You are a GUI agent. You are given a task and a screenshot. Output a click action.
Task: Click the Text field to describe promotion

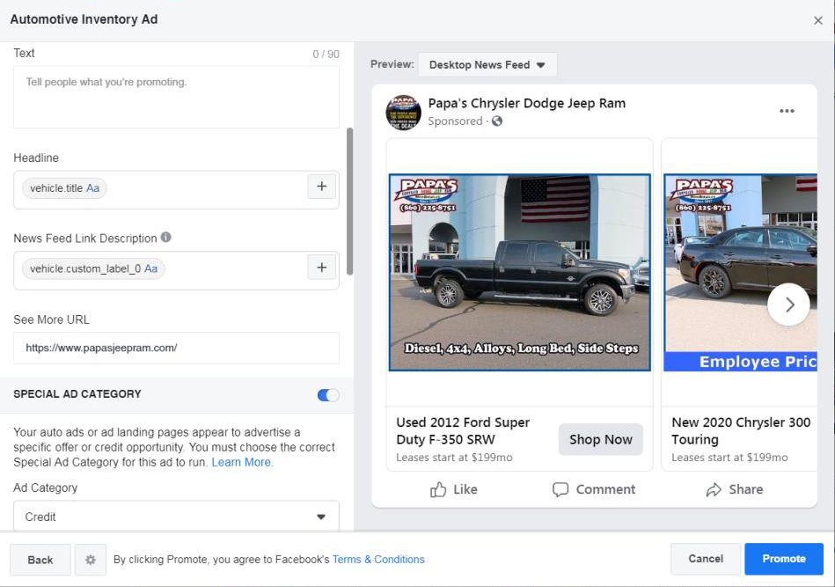(x=176, y=97)
